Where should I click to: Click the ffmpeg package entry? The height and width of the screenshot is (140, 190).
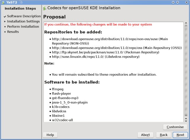click(58, 89)
